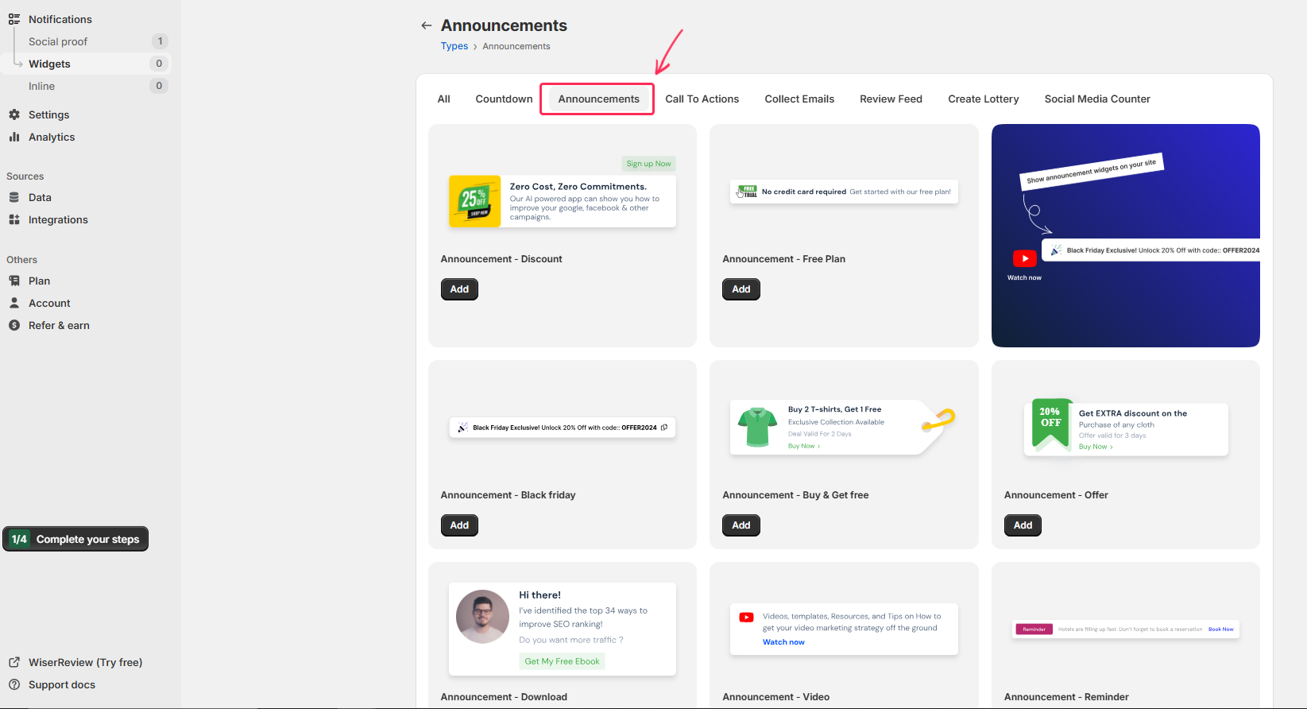Open Plan under Others
The width and height of the screenshot is (1307, 709).
click(39, 281)
